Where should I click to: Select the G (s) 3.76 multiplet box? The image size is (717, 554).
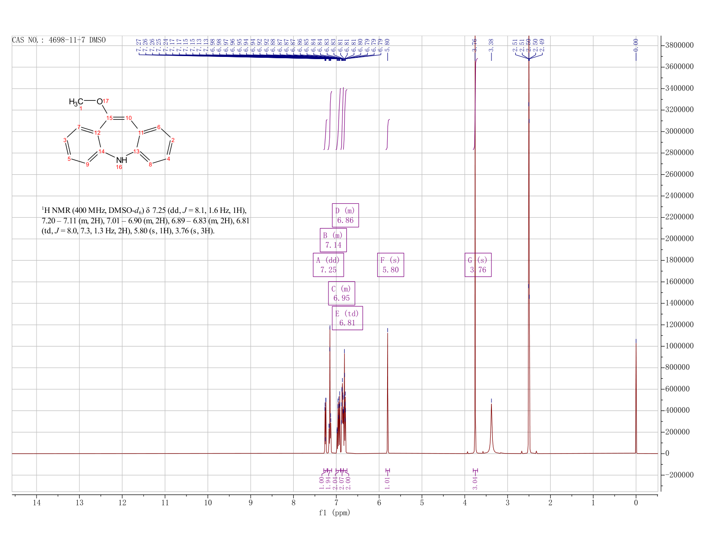(x=478, y=265)
